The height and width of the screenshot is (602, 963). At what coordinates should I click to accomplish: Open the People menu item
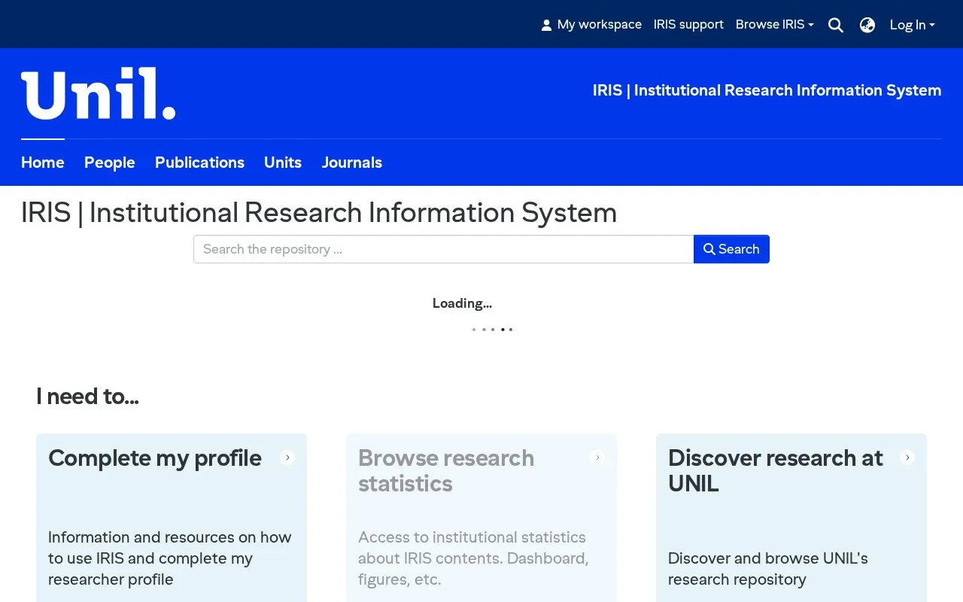110,163
